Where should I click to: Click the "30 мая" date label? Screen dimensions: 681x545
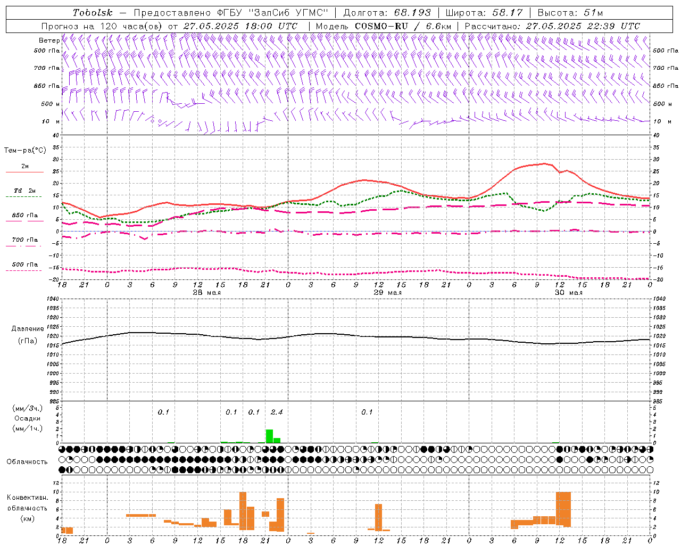coord(569,293)
